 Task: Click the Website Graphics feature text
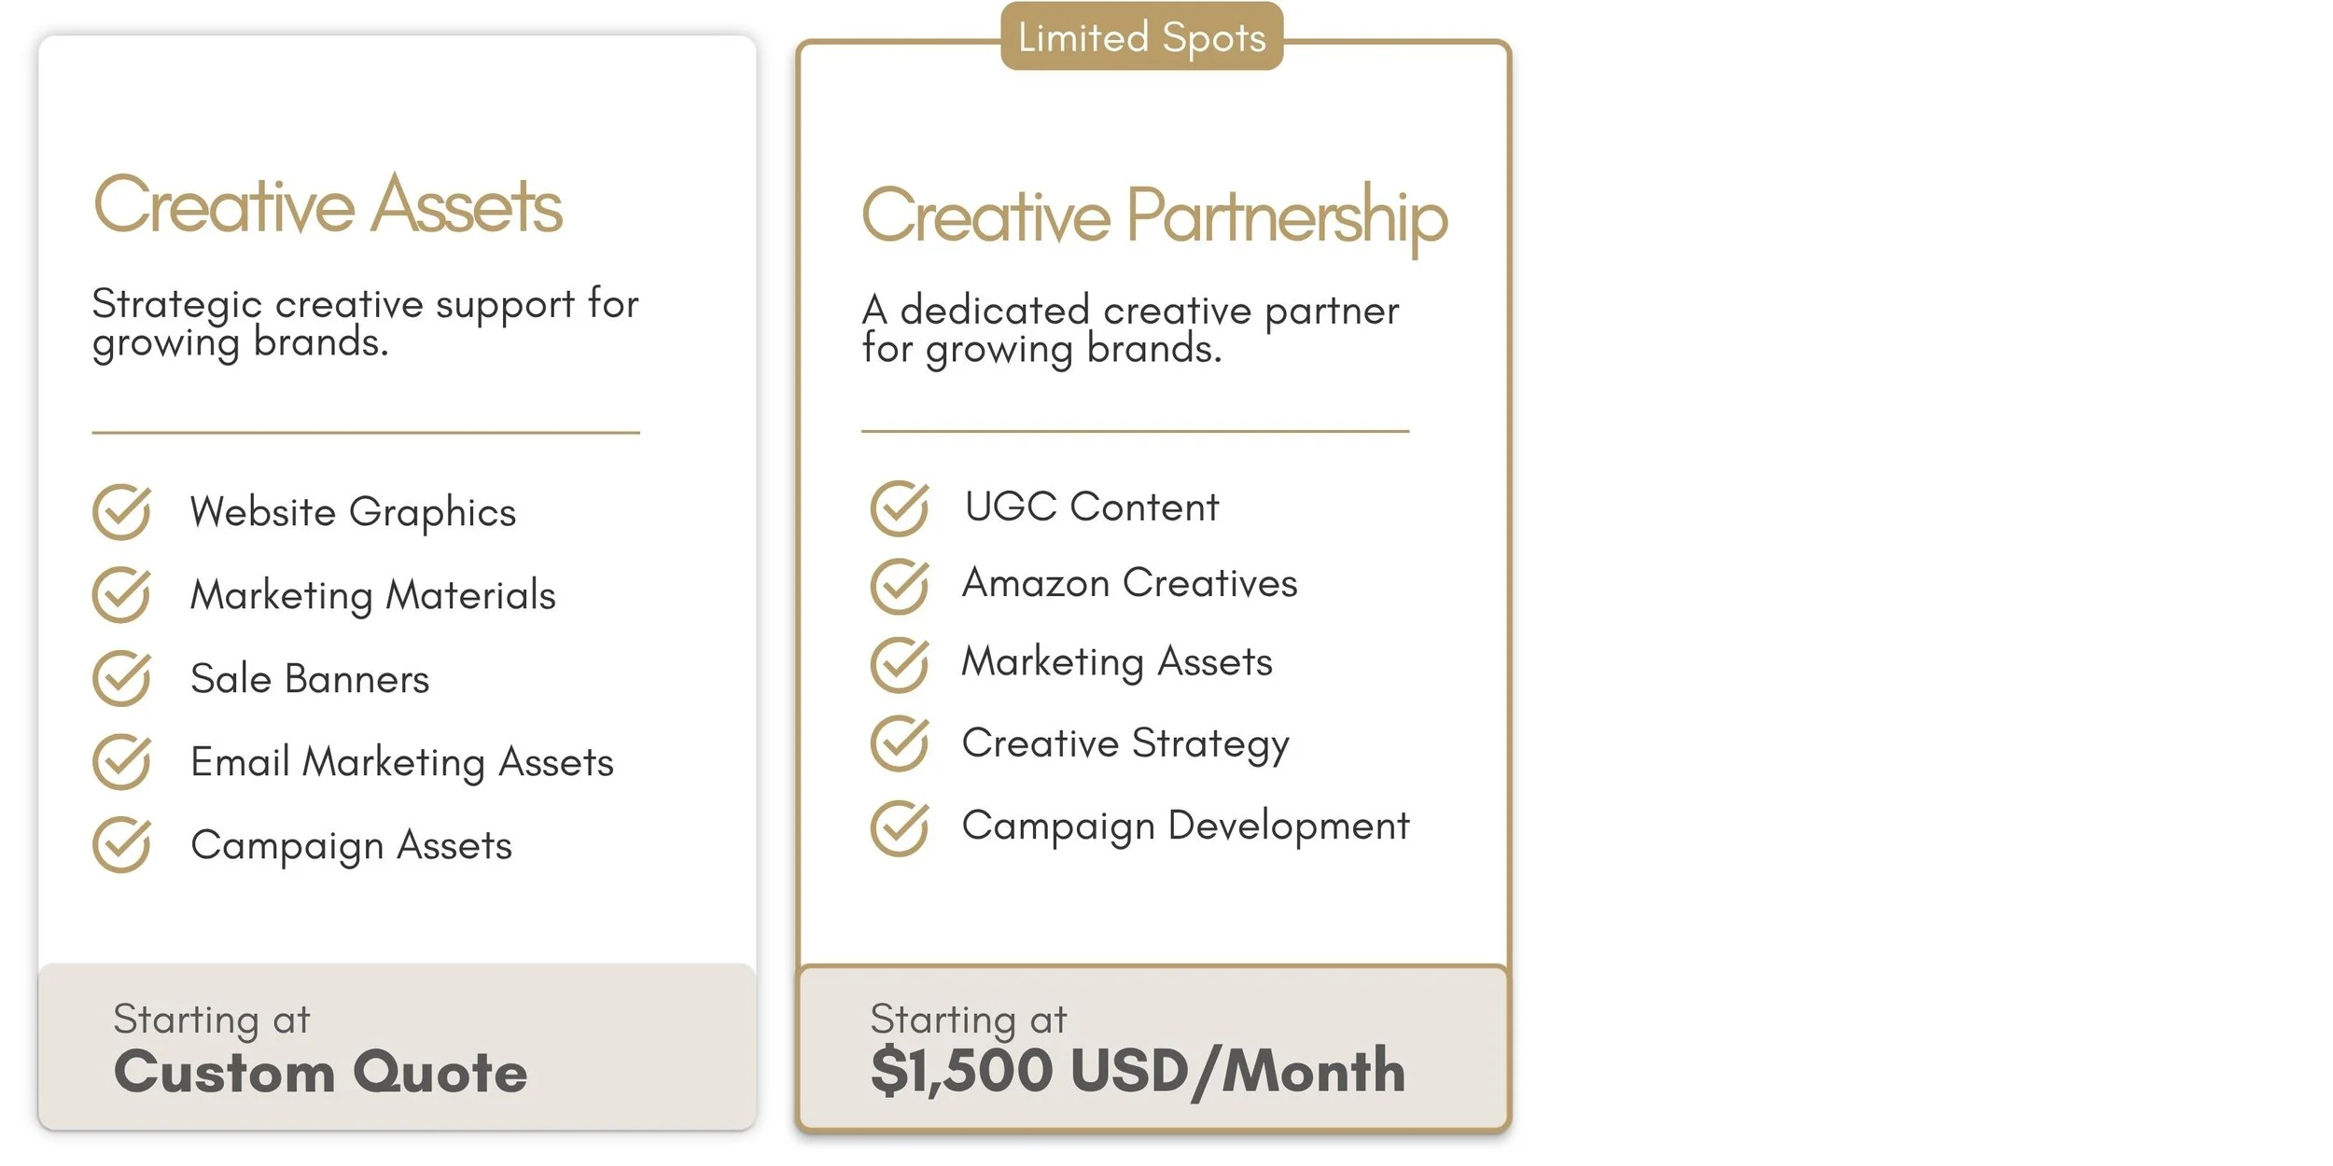tap(353, 512)
